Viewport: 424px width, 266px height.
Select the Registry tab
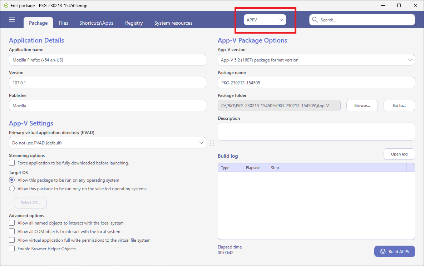[134, 23]
